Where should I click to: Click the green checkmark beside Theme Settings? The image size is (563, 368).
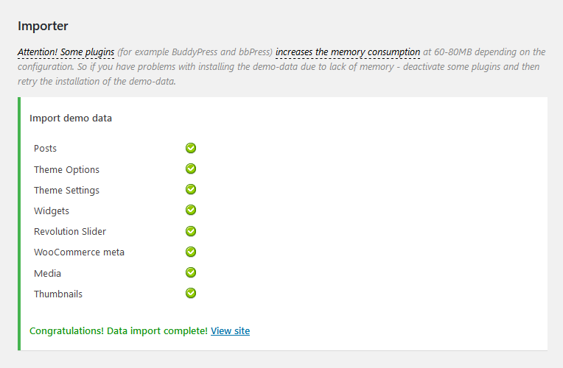(191, 189)
